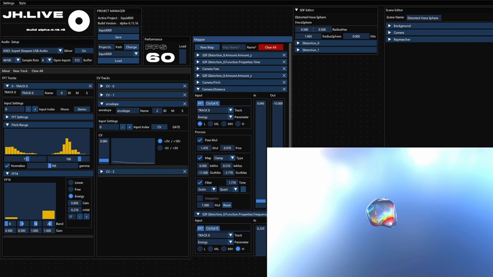Open the Style menu
This screenshot has height=277, width=493.
point(22,3)
